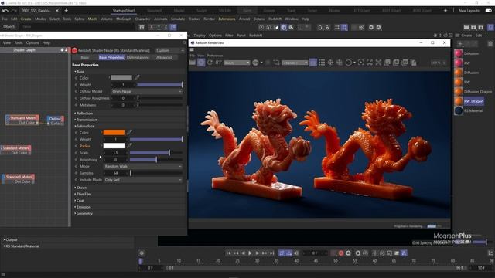Click the Subsurface Scale slider
495x278 pixels.
click(x=156, y=153)
